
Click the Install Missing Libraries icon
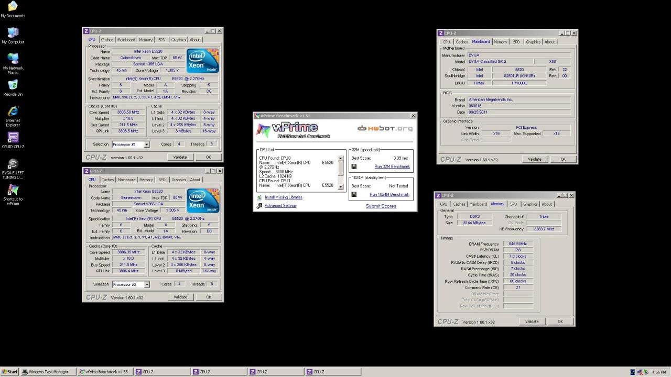259,197
